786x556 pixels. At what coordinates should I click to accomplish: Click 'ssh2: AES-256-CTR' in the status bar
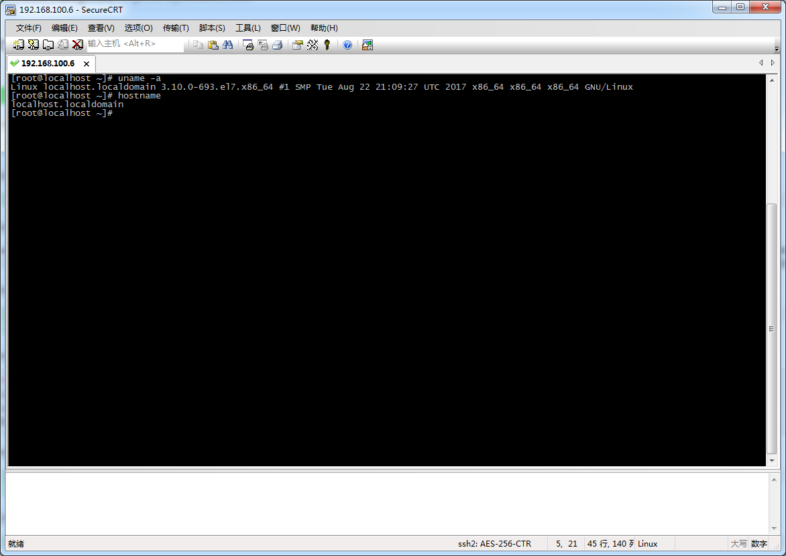point(494,543)
